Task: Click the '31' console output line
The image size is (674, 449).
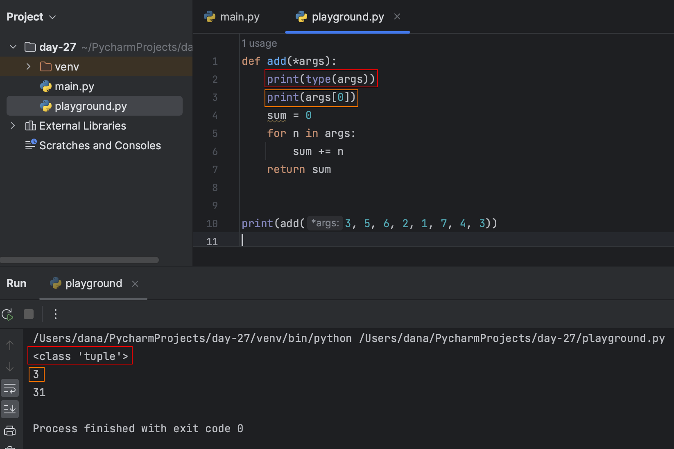Action: [x=39, y=392]
